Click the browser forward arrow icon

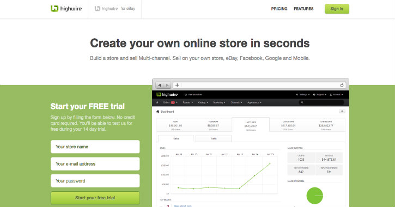tap(167, 85)
